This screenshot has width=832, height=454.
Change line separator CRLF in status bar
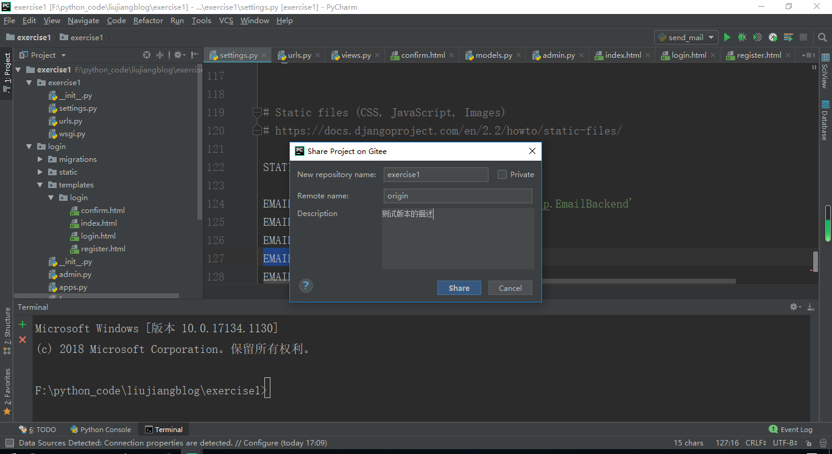pos(756,443)
